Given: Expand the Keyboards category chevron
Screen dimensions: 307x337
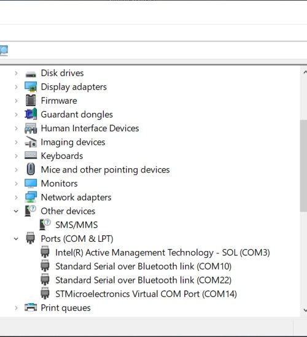Looking at the screenshot, I should tap(16, 156).
